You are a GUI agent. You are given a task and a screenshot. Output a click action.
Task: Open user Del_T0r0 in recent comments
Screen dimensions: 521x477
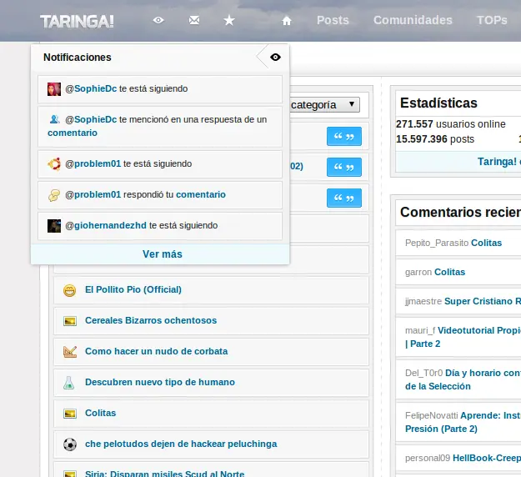click(x=423, y=374)
